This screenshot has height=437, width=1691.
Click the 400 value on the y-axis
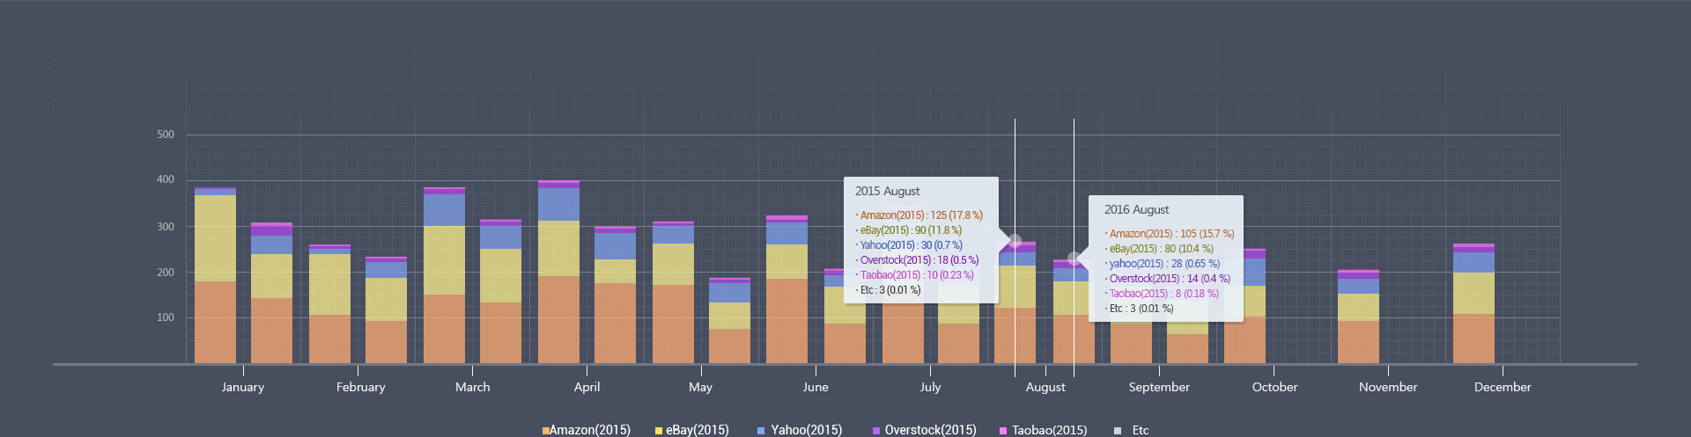(166, 179)
